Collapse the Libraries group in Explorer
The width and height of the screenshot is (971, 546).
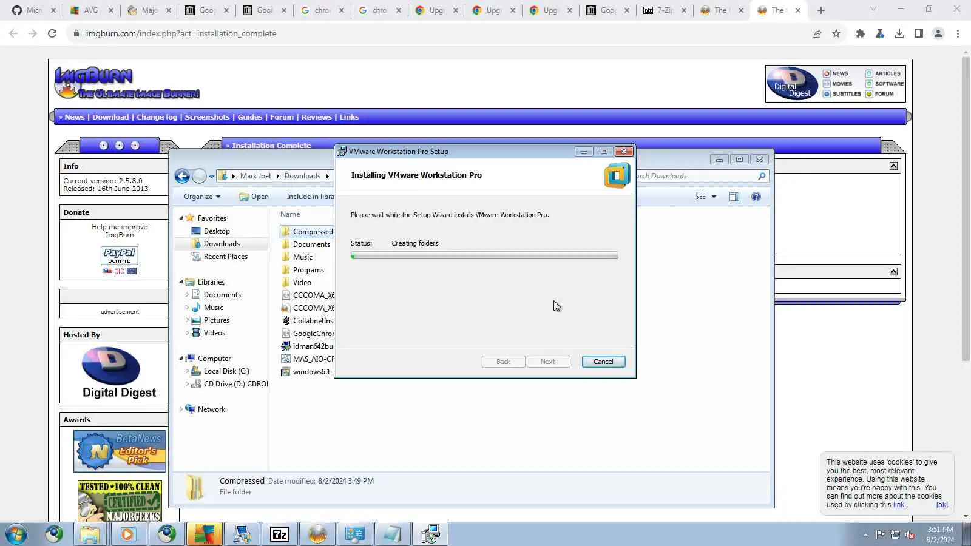tap(181, 282)
